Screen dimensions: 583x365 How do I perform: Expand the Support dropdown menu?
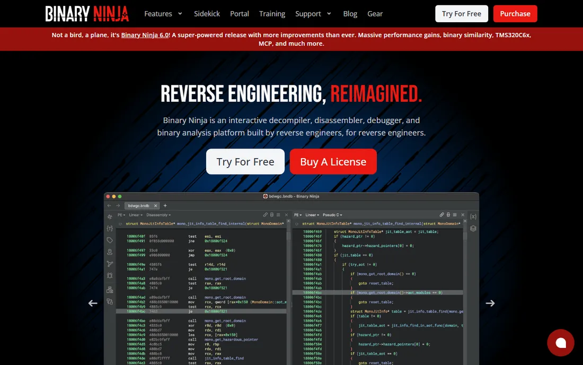pyautogui.click(x=313, y=14)
